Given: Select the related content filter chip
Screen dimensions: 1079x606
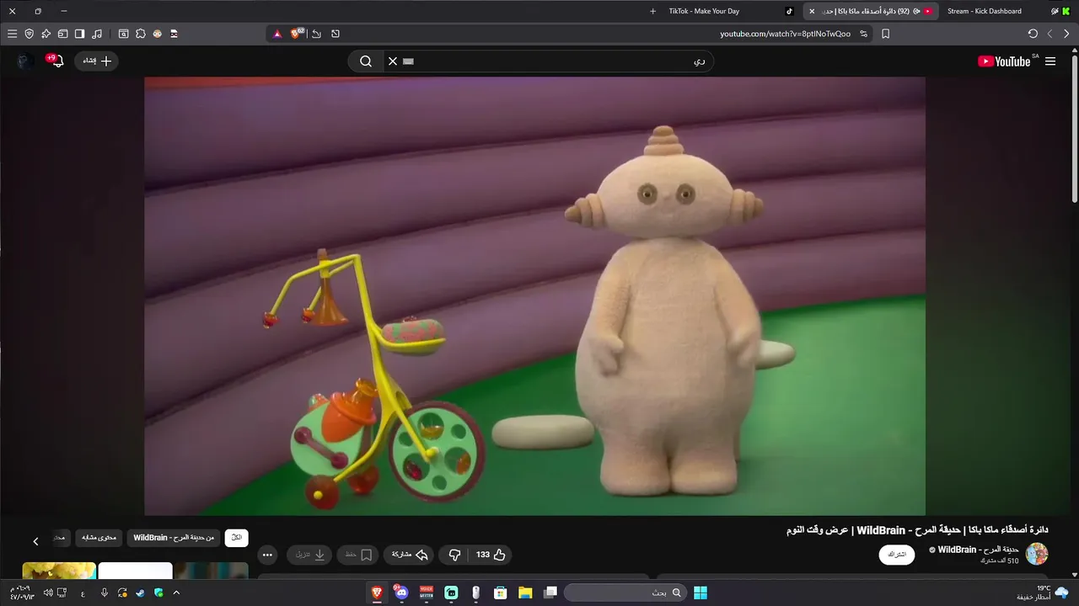Looking at the screenshot, I should tap(100, 537).
